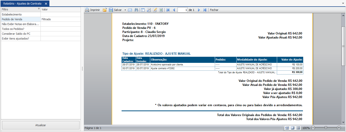Click the zoom slider handle
This screenshot has height=132, width=346.
click(326, 128)
